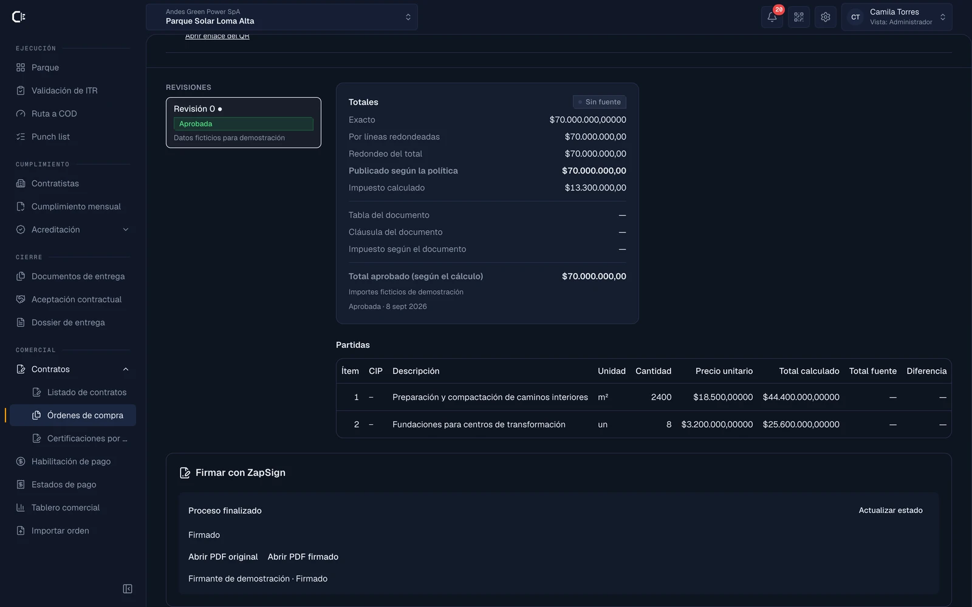Screen dimensions: 972x607
Task: Select row Preparación y compactación de caminos interiores
Action: 644,397
